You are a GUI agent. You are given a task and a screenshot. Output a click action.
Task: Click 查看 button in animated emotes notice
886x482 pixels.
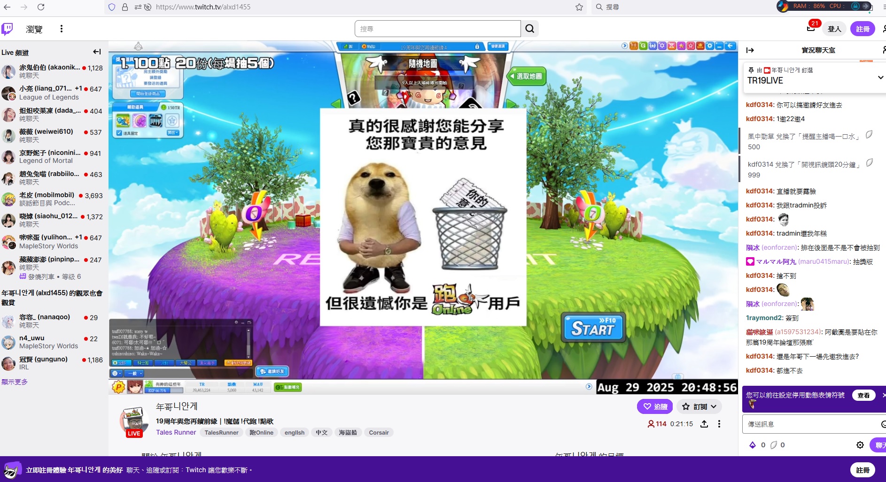pyautogui.click(x=863, y=395)
